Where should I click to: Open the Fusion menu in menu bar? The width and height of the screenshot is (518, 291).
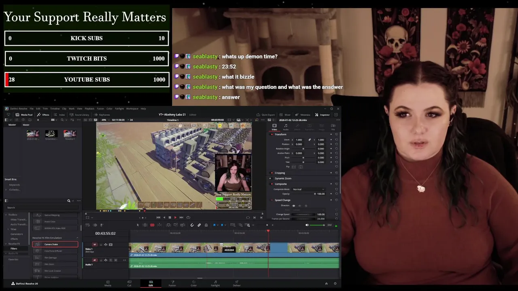pyautogui.click(x=100, y=109)
